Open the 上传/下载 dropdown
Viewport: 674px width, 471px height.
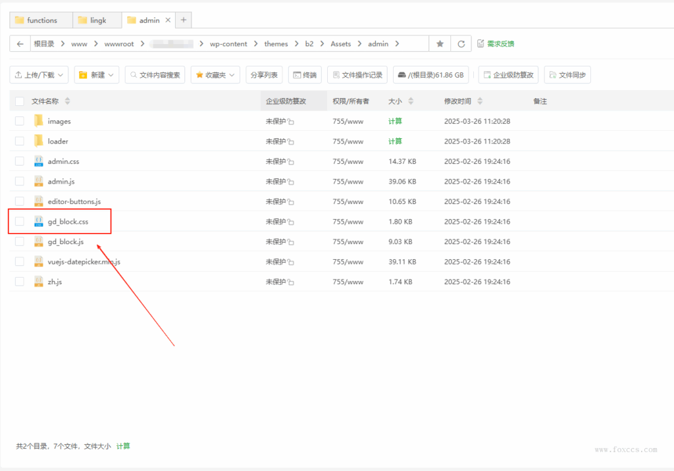pos(39,75)
